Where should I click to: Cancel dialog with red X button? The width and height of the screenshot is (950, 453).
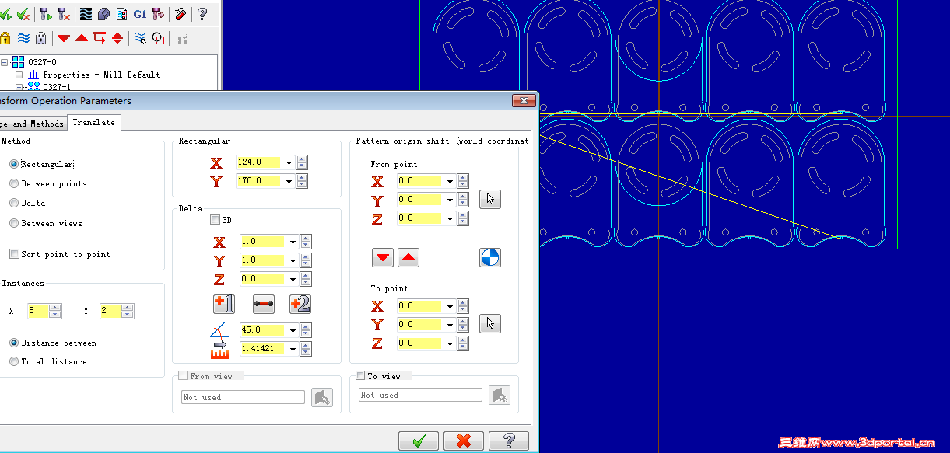point(464,441)
